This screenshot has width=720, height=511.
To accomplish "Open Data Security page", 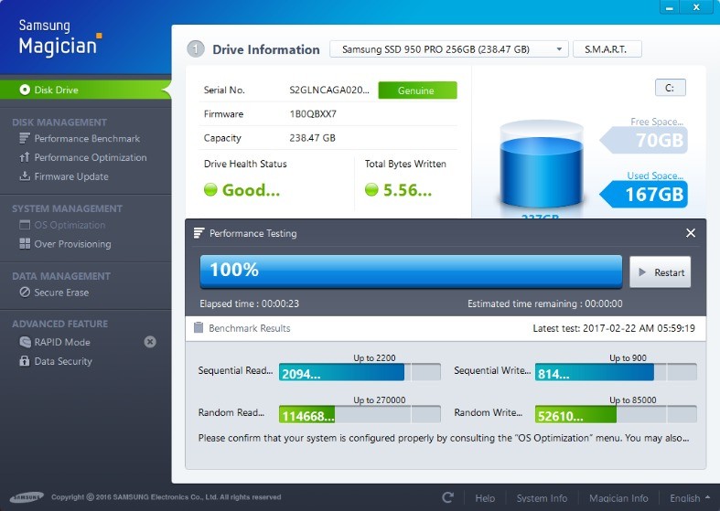I will pos(63,361).
